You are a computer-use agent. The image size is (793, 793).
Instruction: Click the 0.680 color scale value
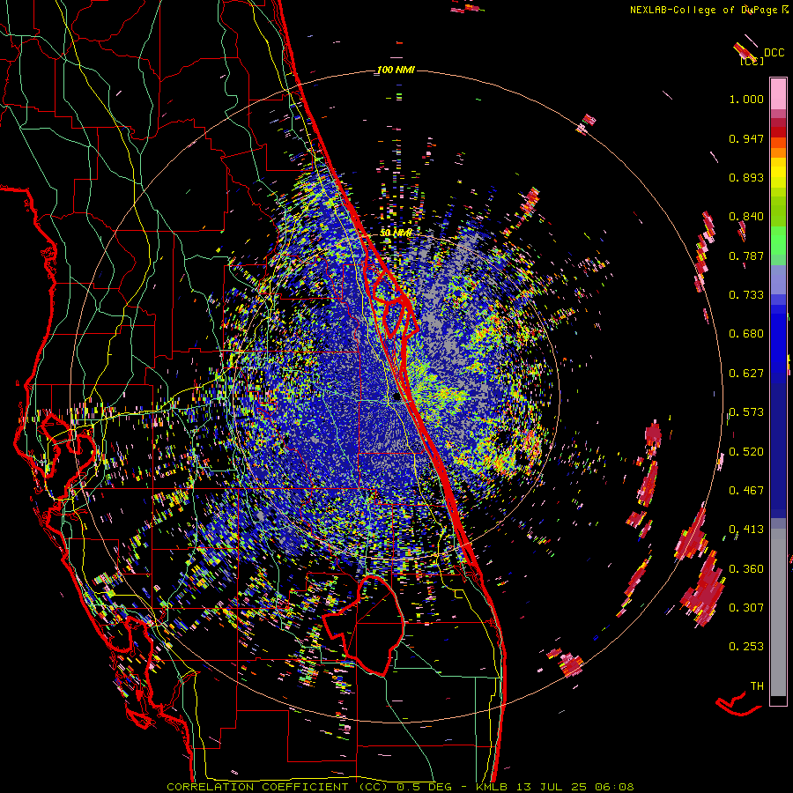[746, 334]
